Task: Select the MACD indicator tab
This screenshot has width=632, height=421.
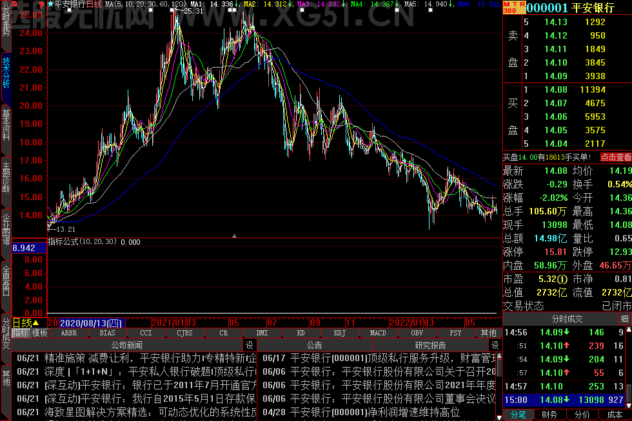Action: [x=378, y=333]
